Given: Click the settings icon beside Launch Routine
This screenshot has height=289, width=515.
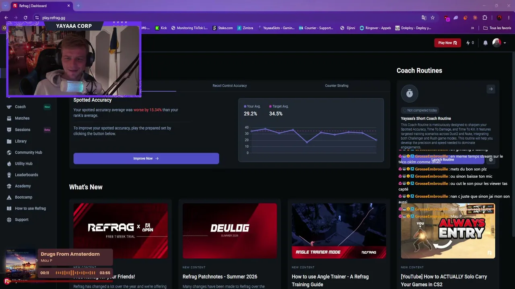Looking at the screenshot, I should coord(490,160).
